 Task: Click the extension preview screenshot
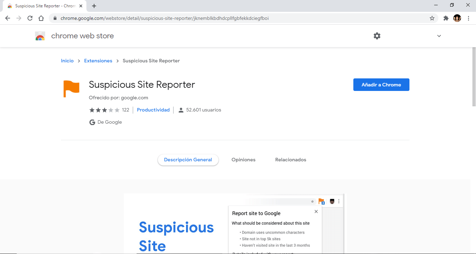point(234,223)
